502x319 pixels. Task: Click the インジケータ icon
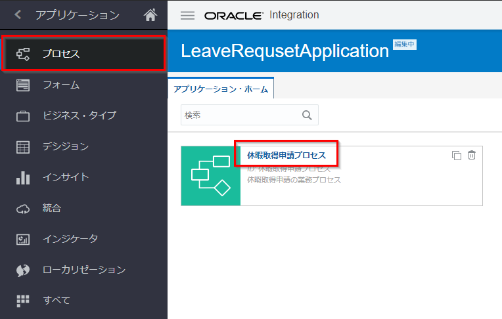pos(23,240)
